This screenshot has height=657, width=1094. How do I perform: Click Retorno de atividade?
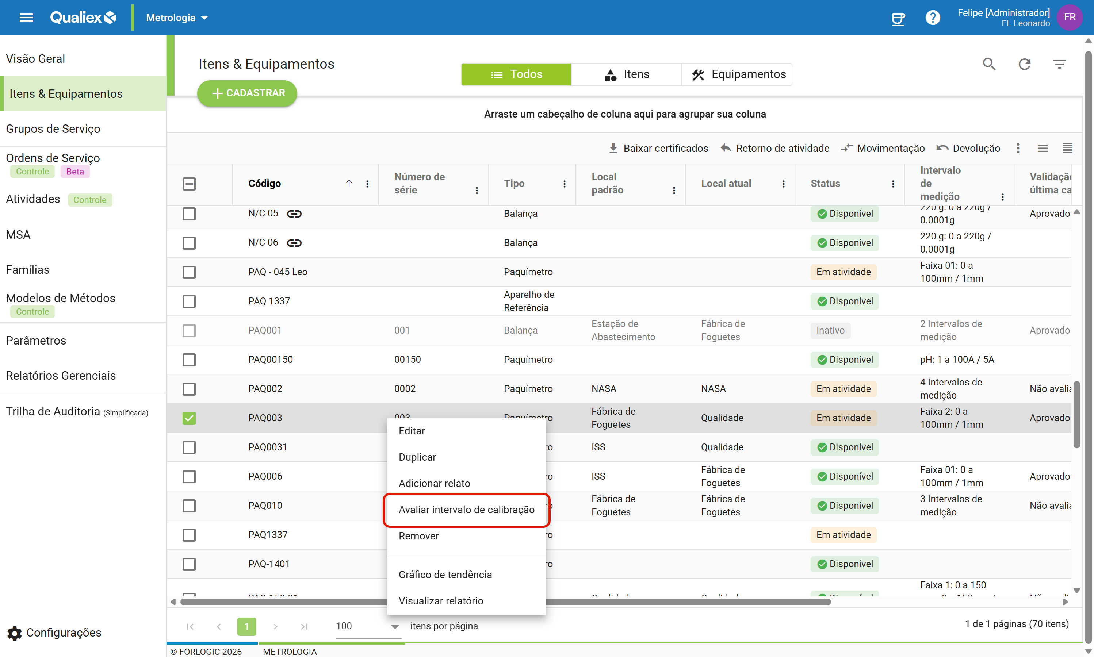pyautogui.click(x=774, y=148)
